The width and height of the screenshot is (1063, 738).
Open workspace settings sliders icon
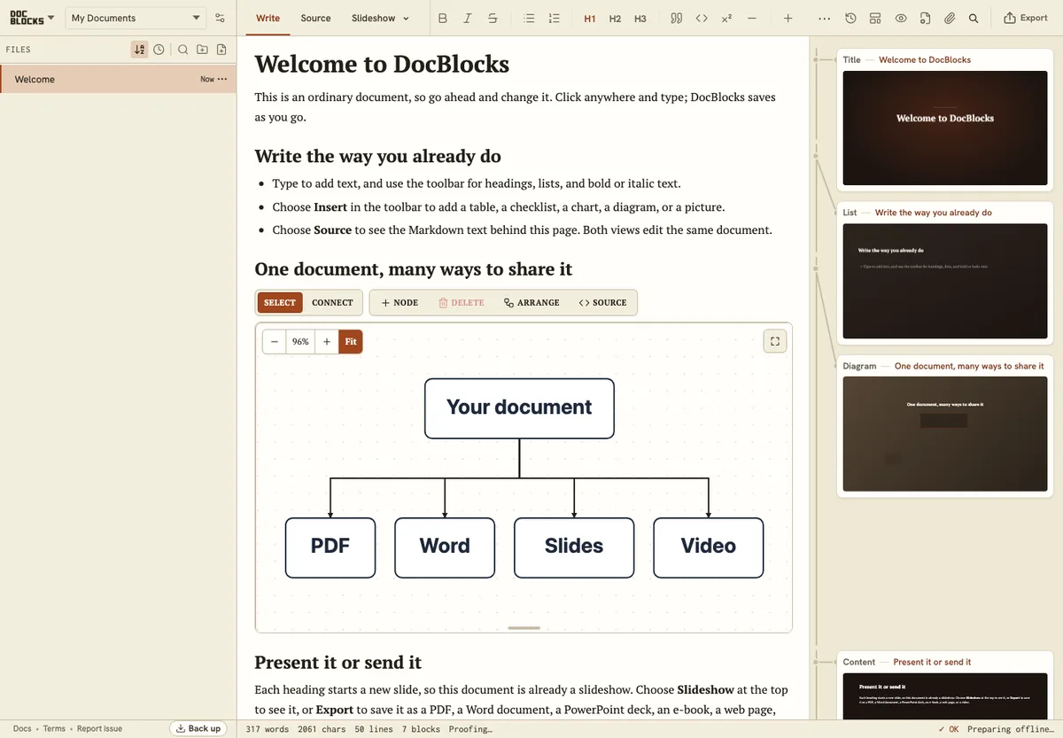221,18
